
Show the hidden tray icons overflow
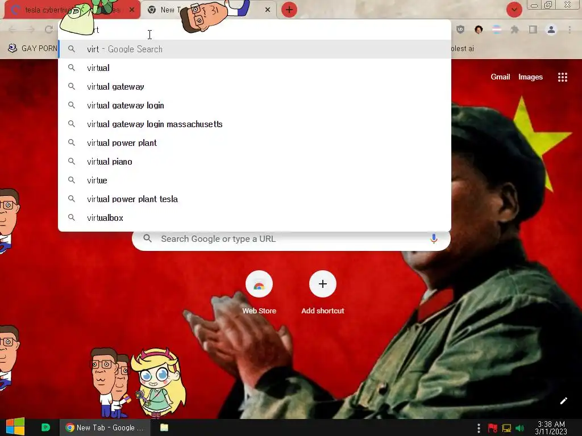point(479,428)
